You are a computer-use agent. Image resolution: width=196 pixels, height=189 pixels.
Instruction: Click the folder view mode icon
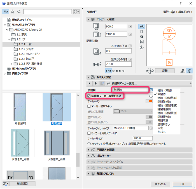pyautogui.click(x=6, y=12)
